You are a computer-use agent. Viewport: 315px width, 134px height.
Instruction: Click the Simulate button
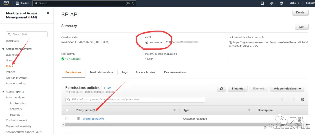(x=237, y=89)
